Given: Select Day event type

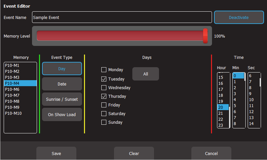Looking at the screenshot, I should [62, 69].
